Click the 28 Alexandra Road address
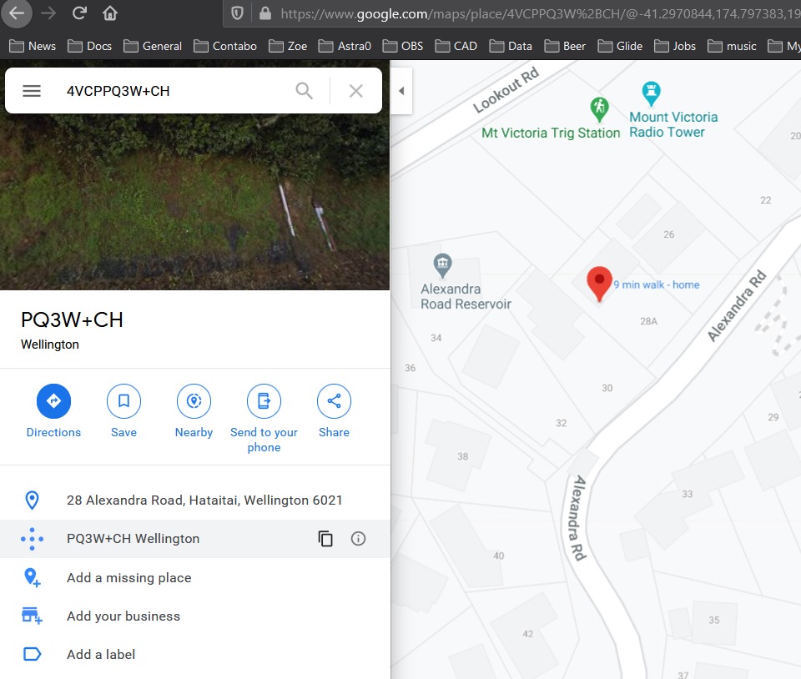 (x=204, y=500)
